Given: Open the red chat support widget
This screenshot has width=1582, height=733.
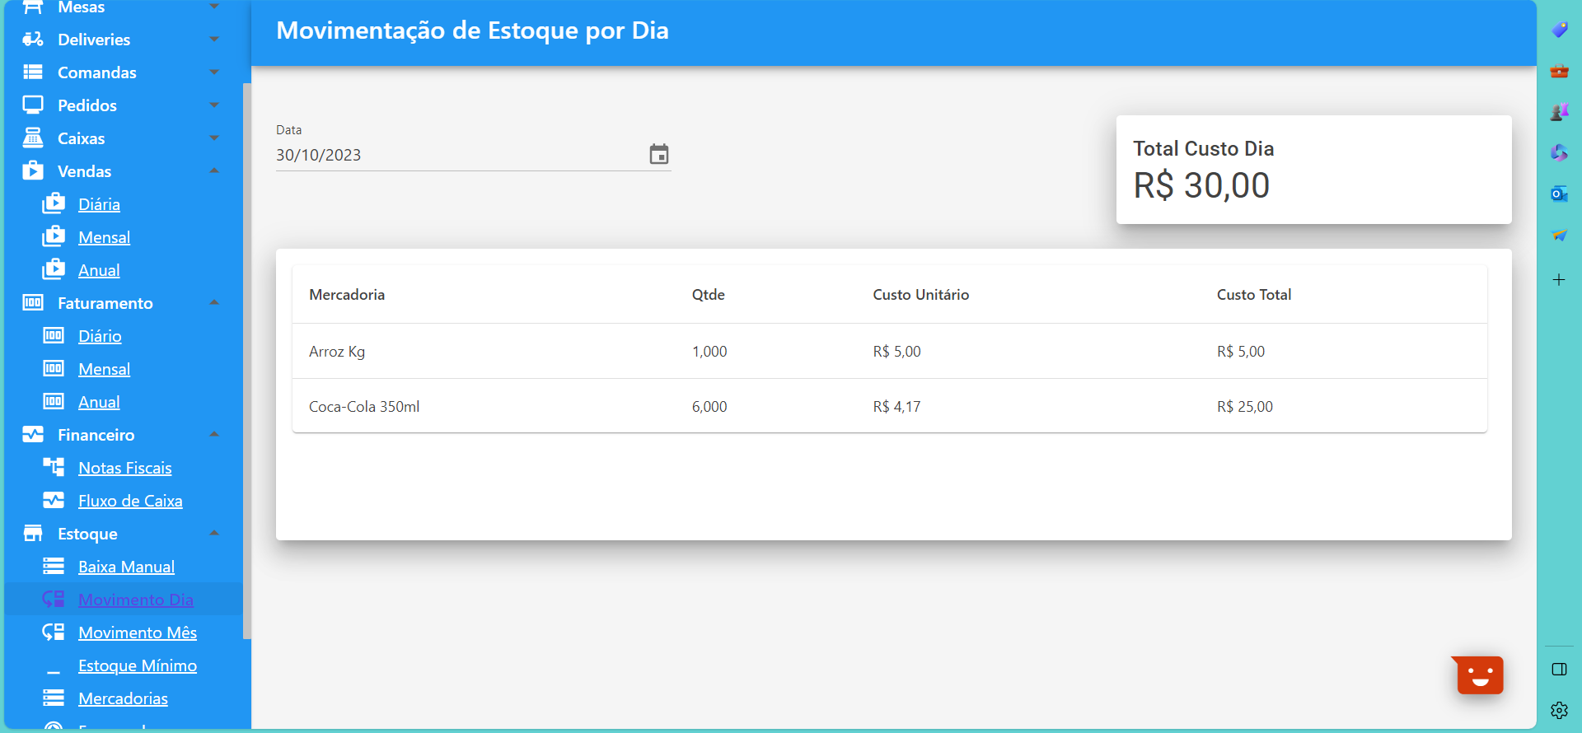Looking at the screenshot, I should [1479, 675].
